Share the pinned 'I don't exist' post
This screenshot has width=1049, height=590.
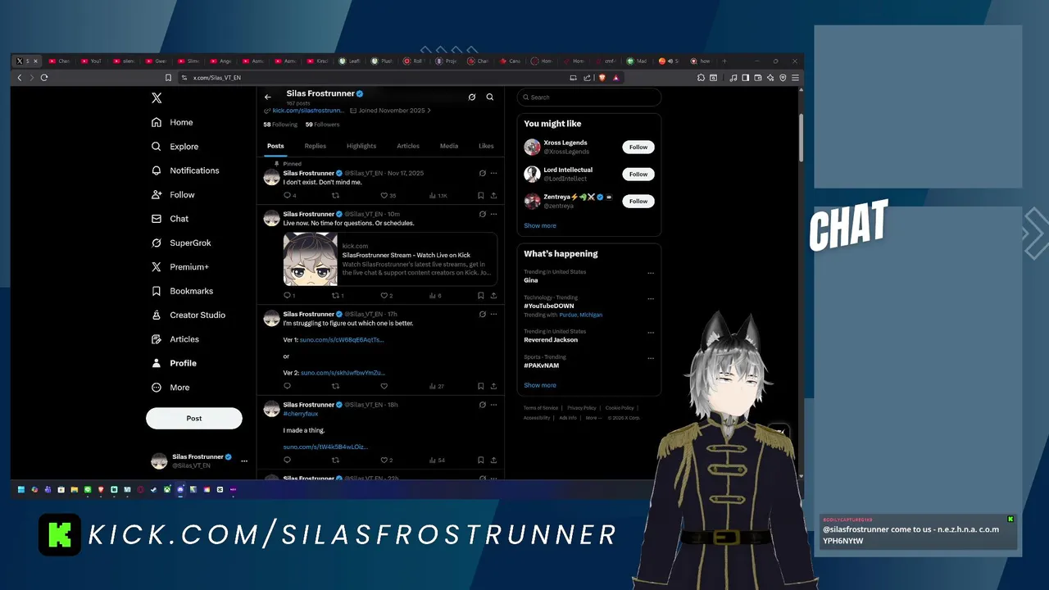(x=493, y=196)
